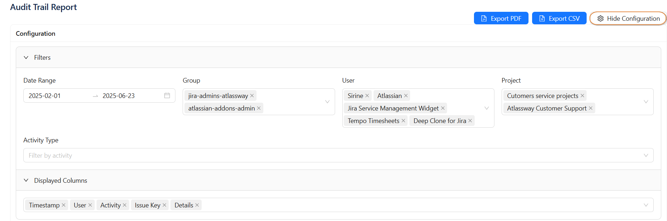Collapse the Filters section
667x221 pixels.
(26, 58)
